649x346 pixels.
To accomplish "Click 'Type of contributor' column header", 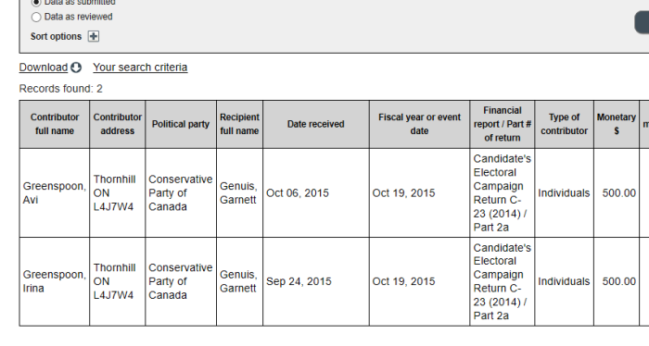I will pos(564,124).
